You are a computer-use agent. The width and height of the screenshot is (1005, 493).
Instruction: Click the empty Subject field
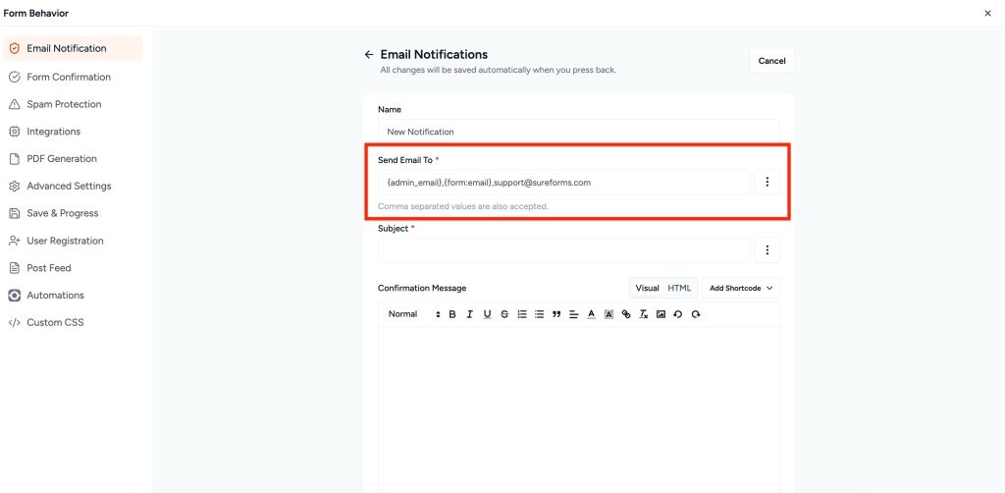pos(564,250)
